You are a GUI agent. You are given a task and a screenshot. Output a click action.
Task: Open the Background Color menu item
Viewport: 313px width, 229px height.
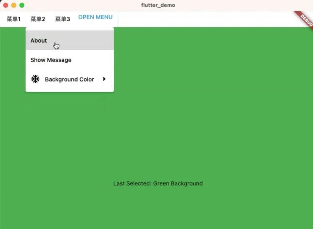69,79
